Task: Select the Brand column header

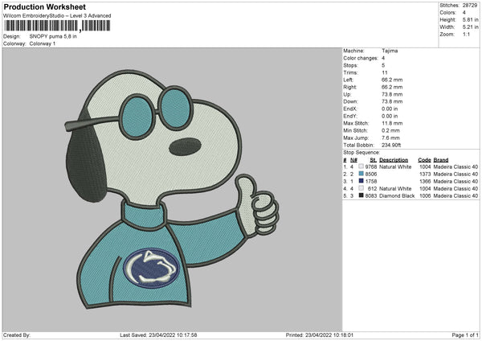Action: click(x=443, y=159)
